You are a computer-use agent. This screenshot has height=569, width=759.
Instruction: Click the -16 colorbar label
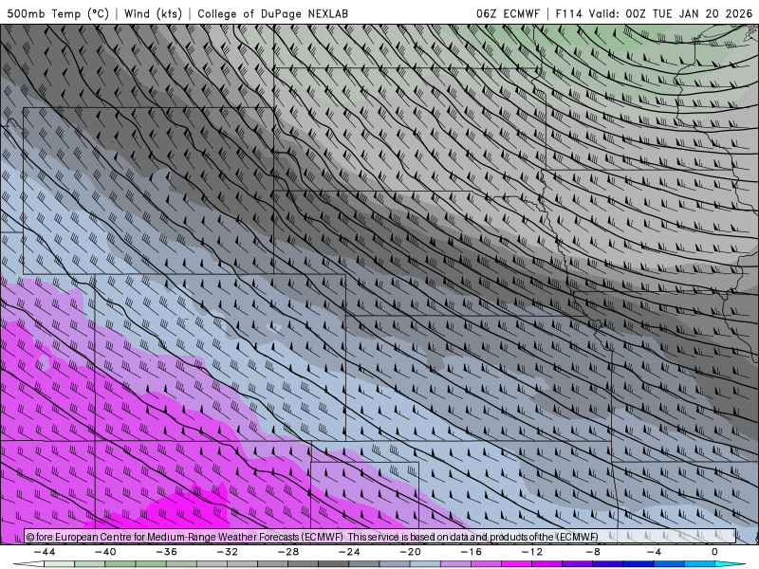click(471, 552)
